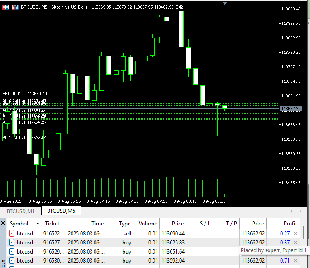Viewport: 310px width, 268px height.
Task: Click the chart title BTCUSD, M5: Bitcoin vs US Dollar
Action: [55, 7]
